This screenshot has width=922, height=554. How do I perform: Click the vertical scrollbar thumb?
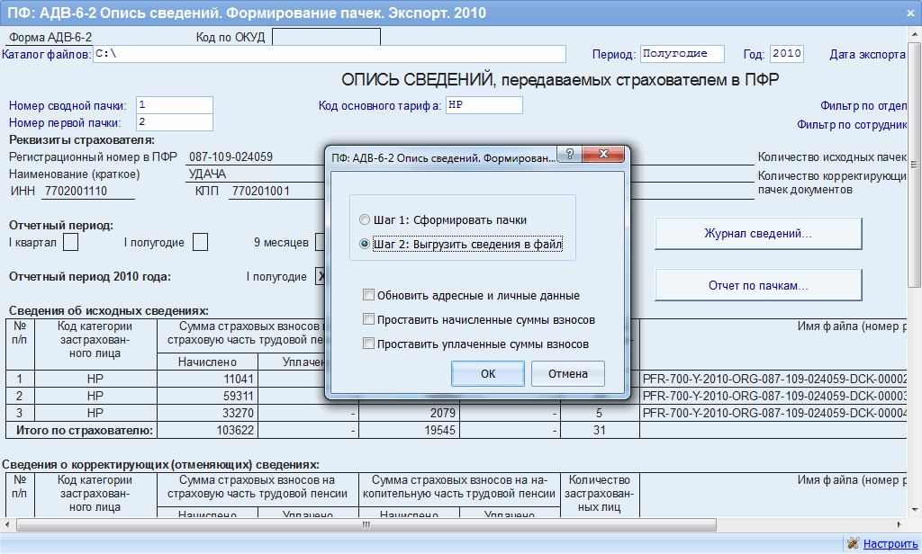point(915,165)
